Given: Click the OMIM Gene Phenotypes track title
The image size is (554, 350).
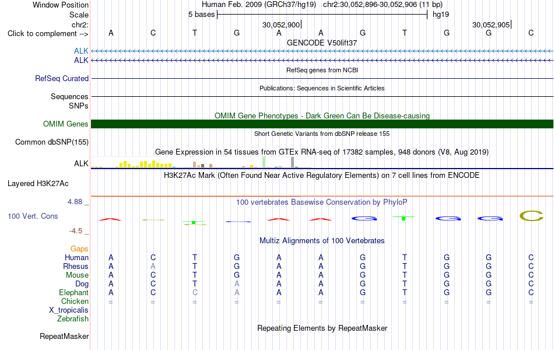Looking at the screenshot, I should 322,116.
